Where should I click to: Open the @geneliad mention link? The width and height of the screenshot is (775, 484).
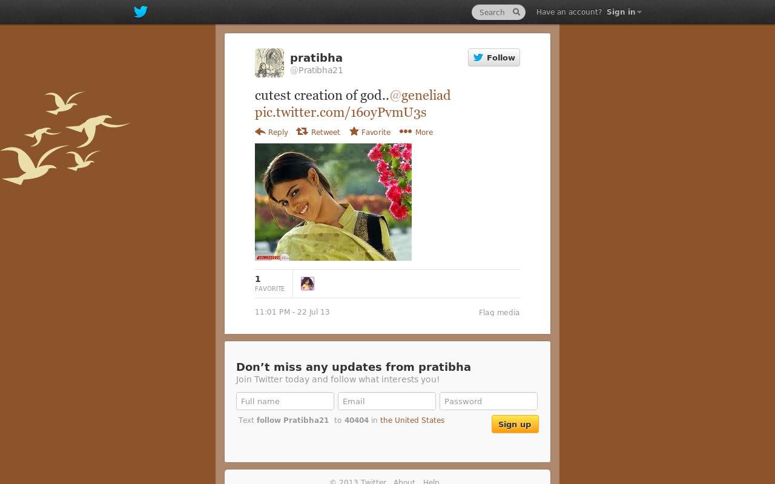click(420, 96)
